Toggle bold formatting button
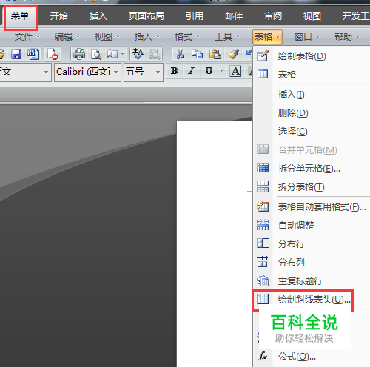The height and width of the screenshot is (367, 370). pos(175,71)
